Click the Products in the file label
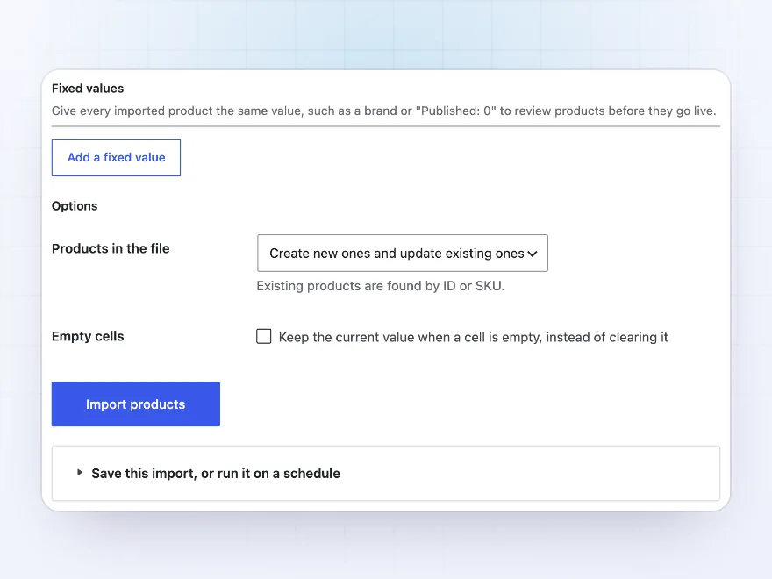 111,248
